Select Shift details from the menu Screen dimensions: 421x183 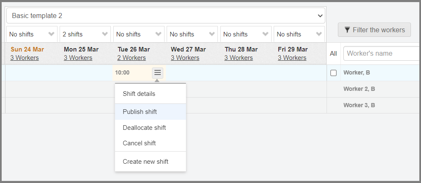[x=139, y=94]
